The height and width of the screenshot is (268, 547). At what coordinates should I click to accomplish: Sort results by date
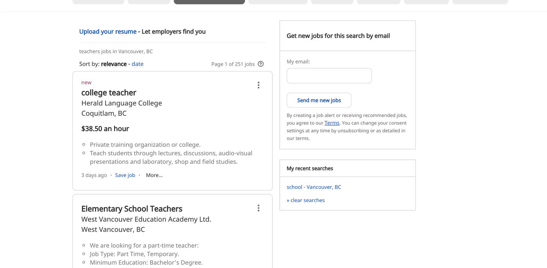[x=137, y=64]
